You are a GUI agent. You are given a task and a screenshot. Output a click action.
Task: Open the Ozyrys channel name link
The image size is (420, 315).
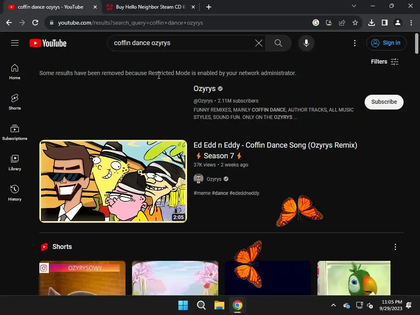(x=205, y=89)
